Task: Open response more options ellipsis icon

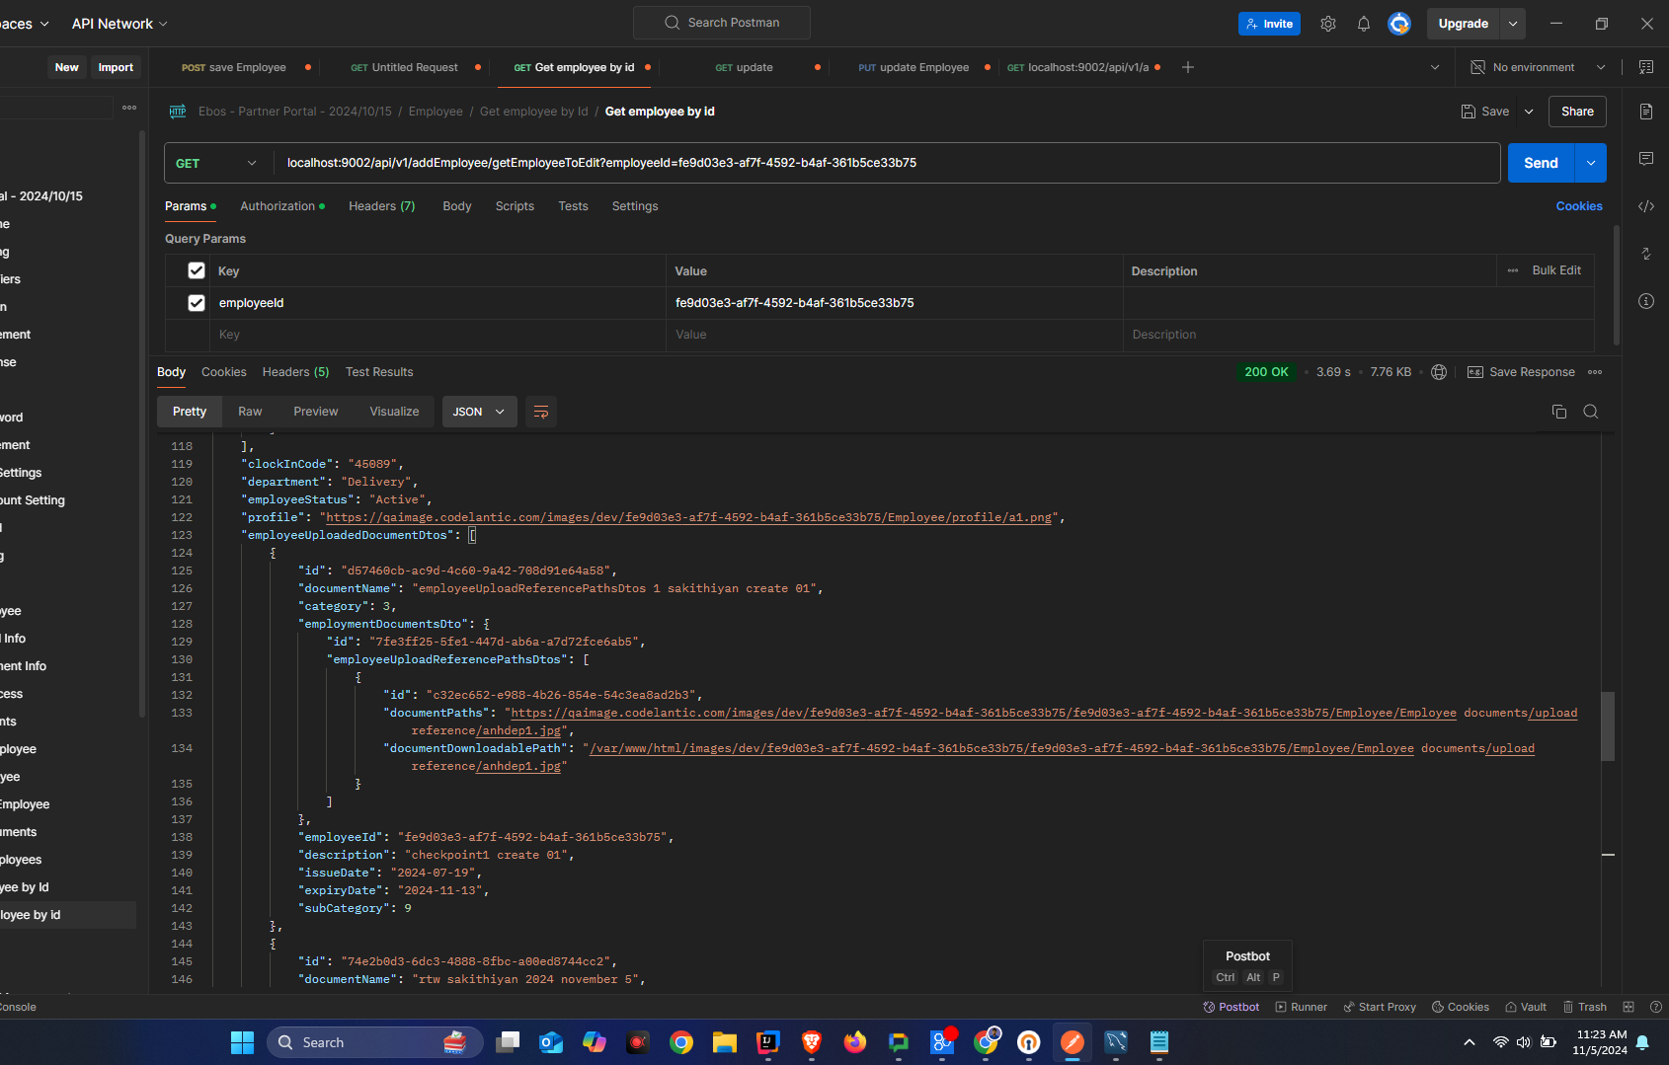Action: [1595, 372]
